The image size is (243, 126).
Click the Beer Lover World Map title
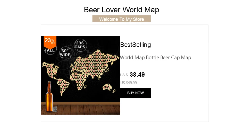click(121, 10)
